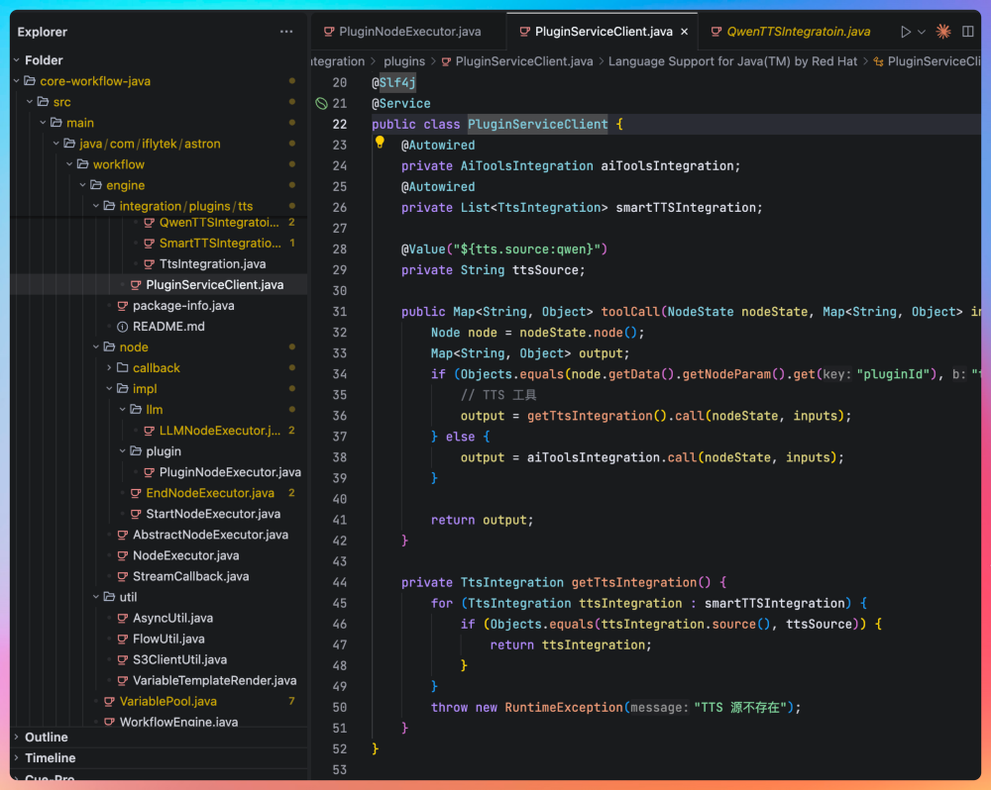Screen dimensions: 991x790
Task: Click the lightbulb quick-fix icon on line 23
Action: click(380, 144)
